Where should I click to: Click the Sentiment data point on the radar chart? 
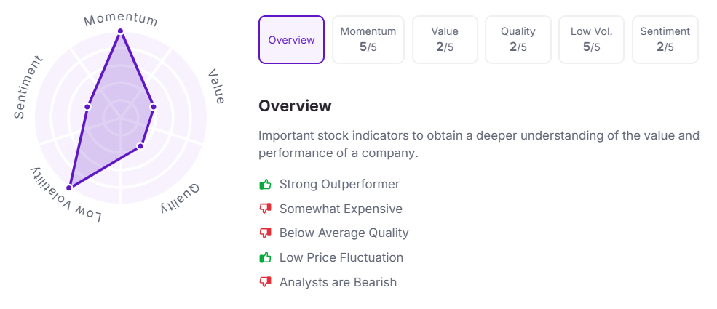[87, 107]
